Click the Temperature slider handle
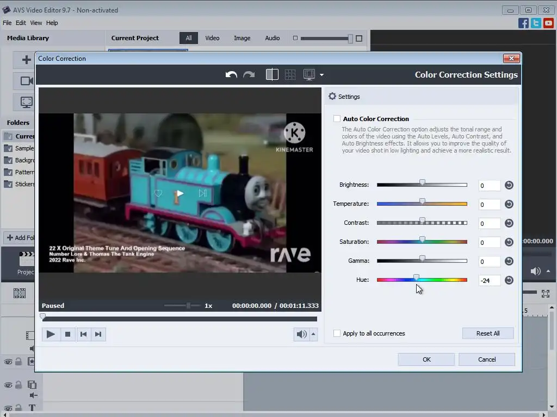The height and width of the screenshot is (417, 557). 422,202
